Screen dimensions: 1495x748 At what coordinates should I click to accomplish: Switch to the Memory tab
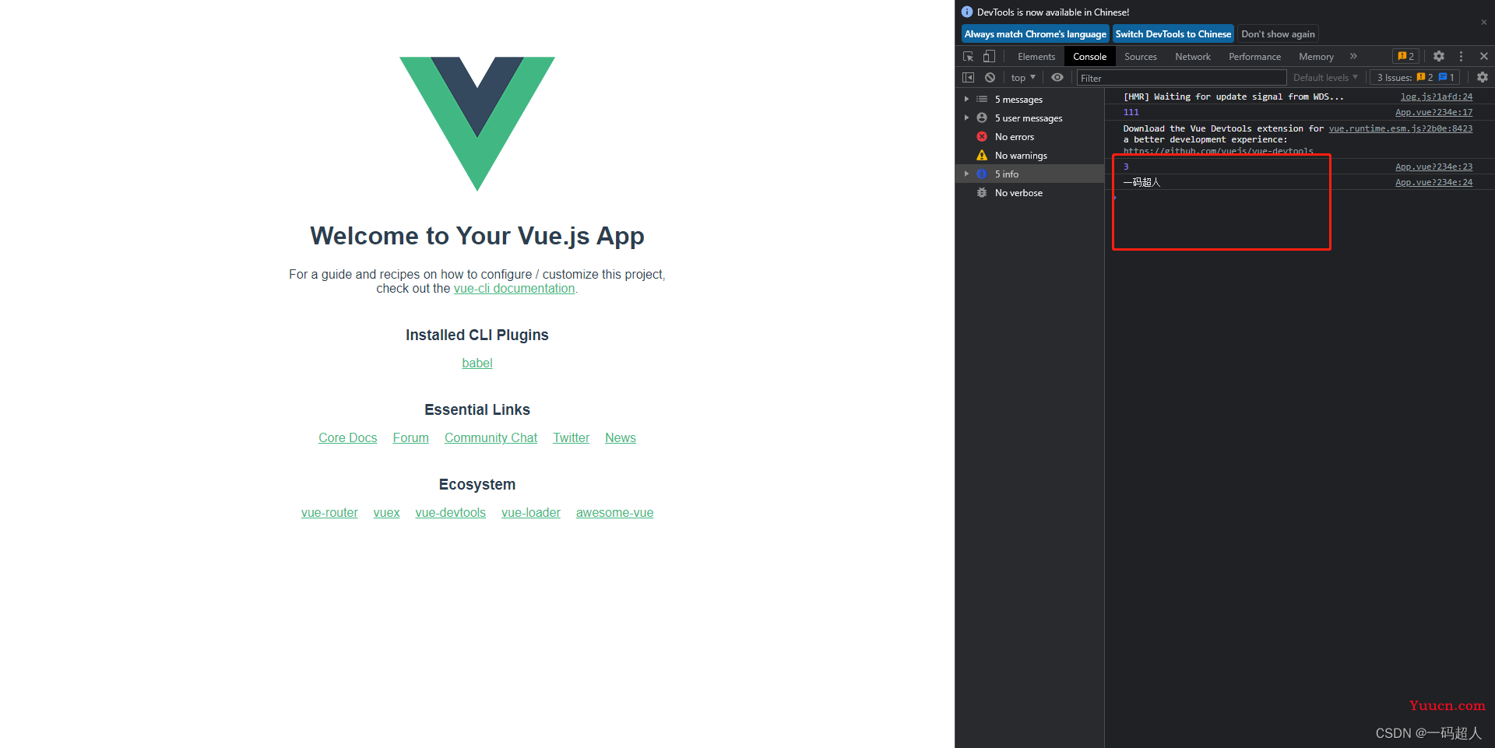click(1316, 56)
